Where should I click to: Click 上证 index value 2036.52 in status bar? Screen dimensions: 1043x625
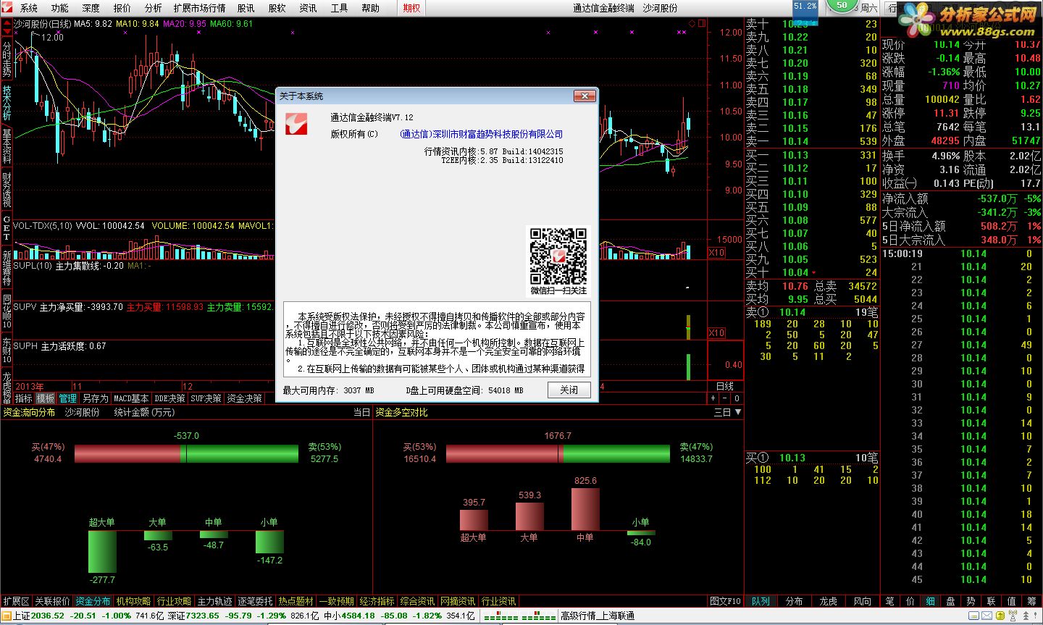pos(48,616)
